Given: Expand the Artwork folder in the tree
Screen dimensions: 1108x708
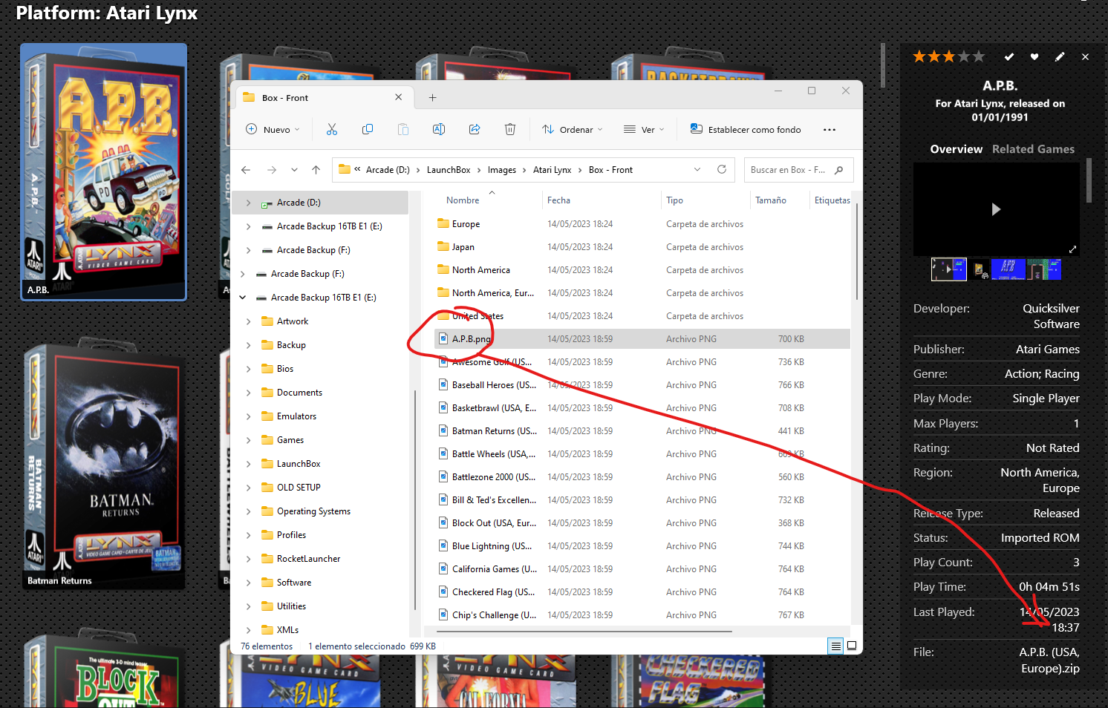Looking at the screenshot, I should [x=248, y=321].
